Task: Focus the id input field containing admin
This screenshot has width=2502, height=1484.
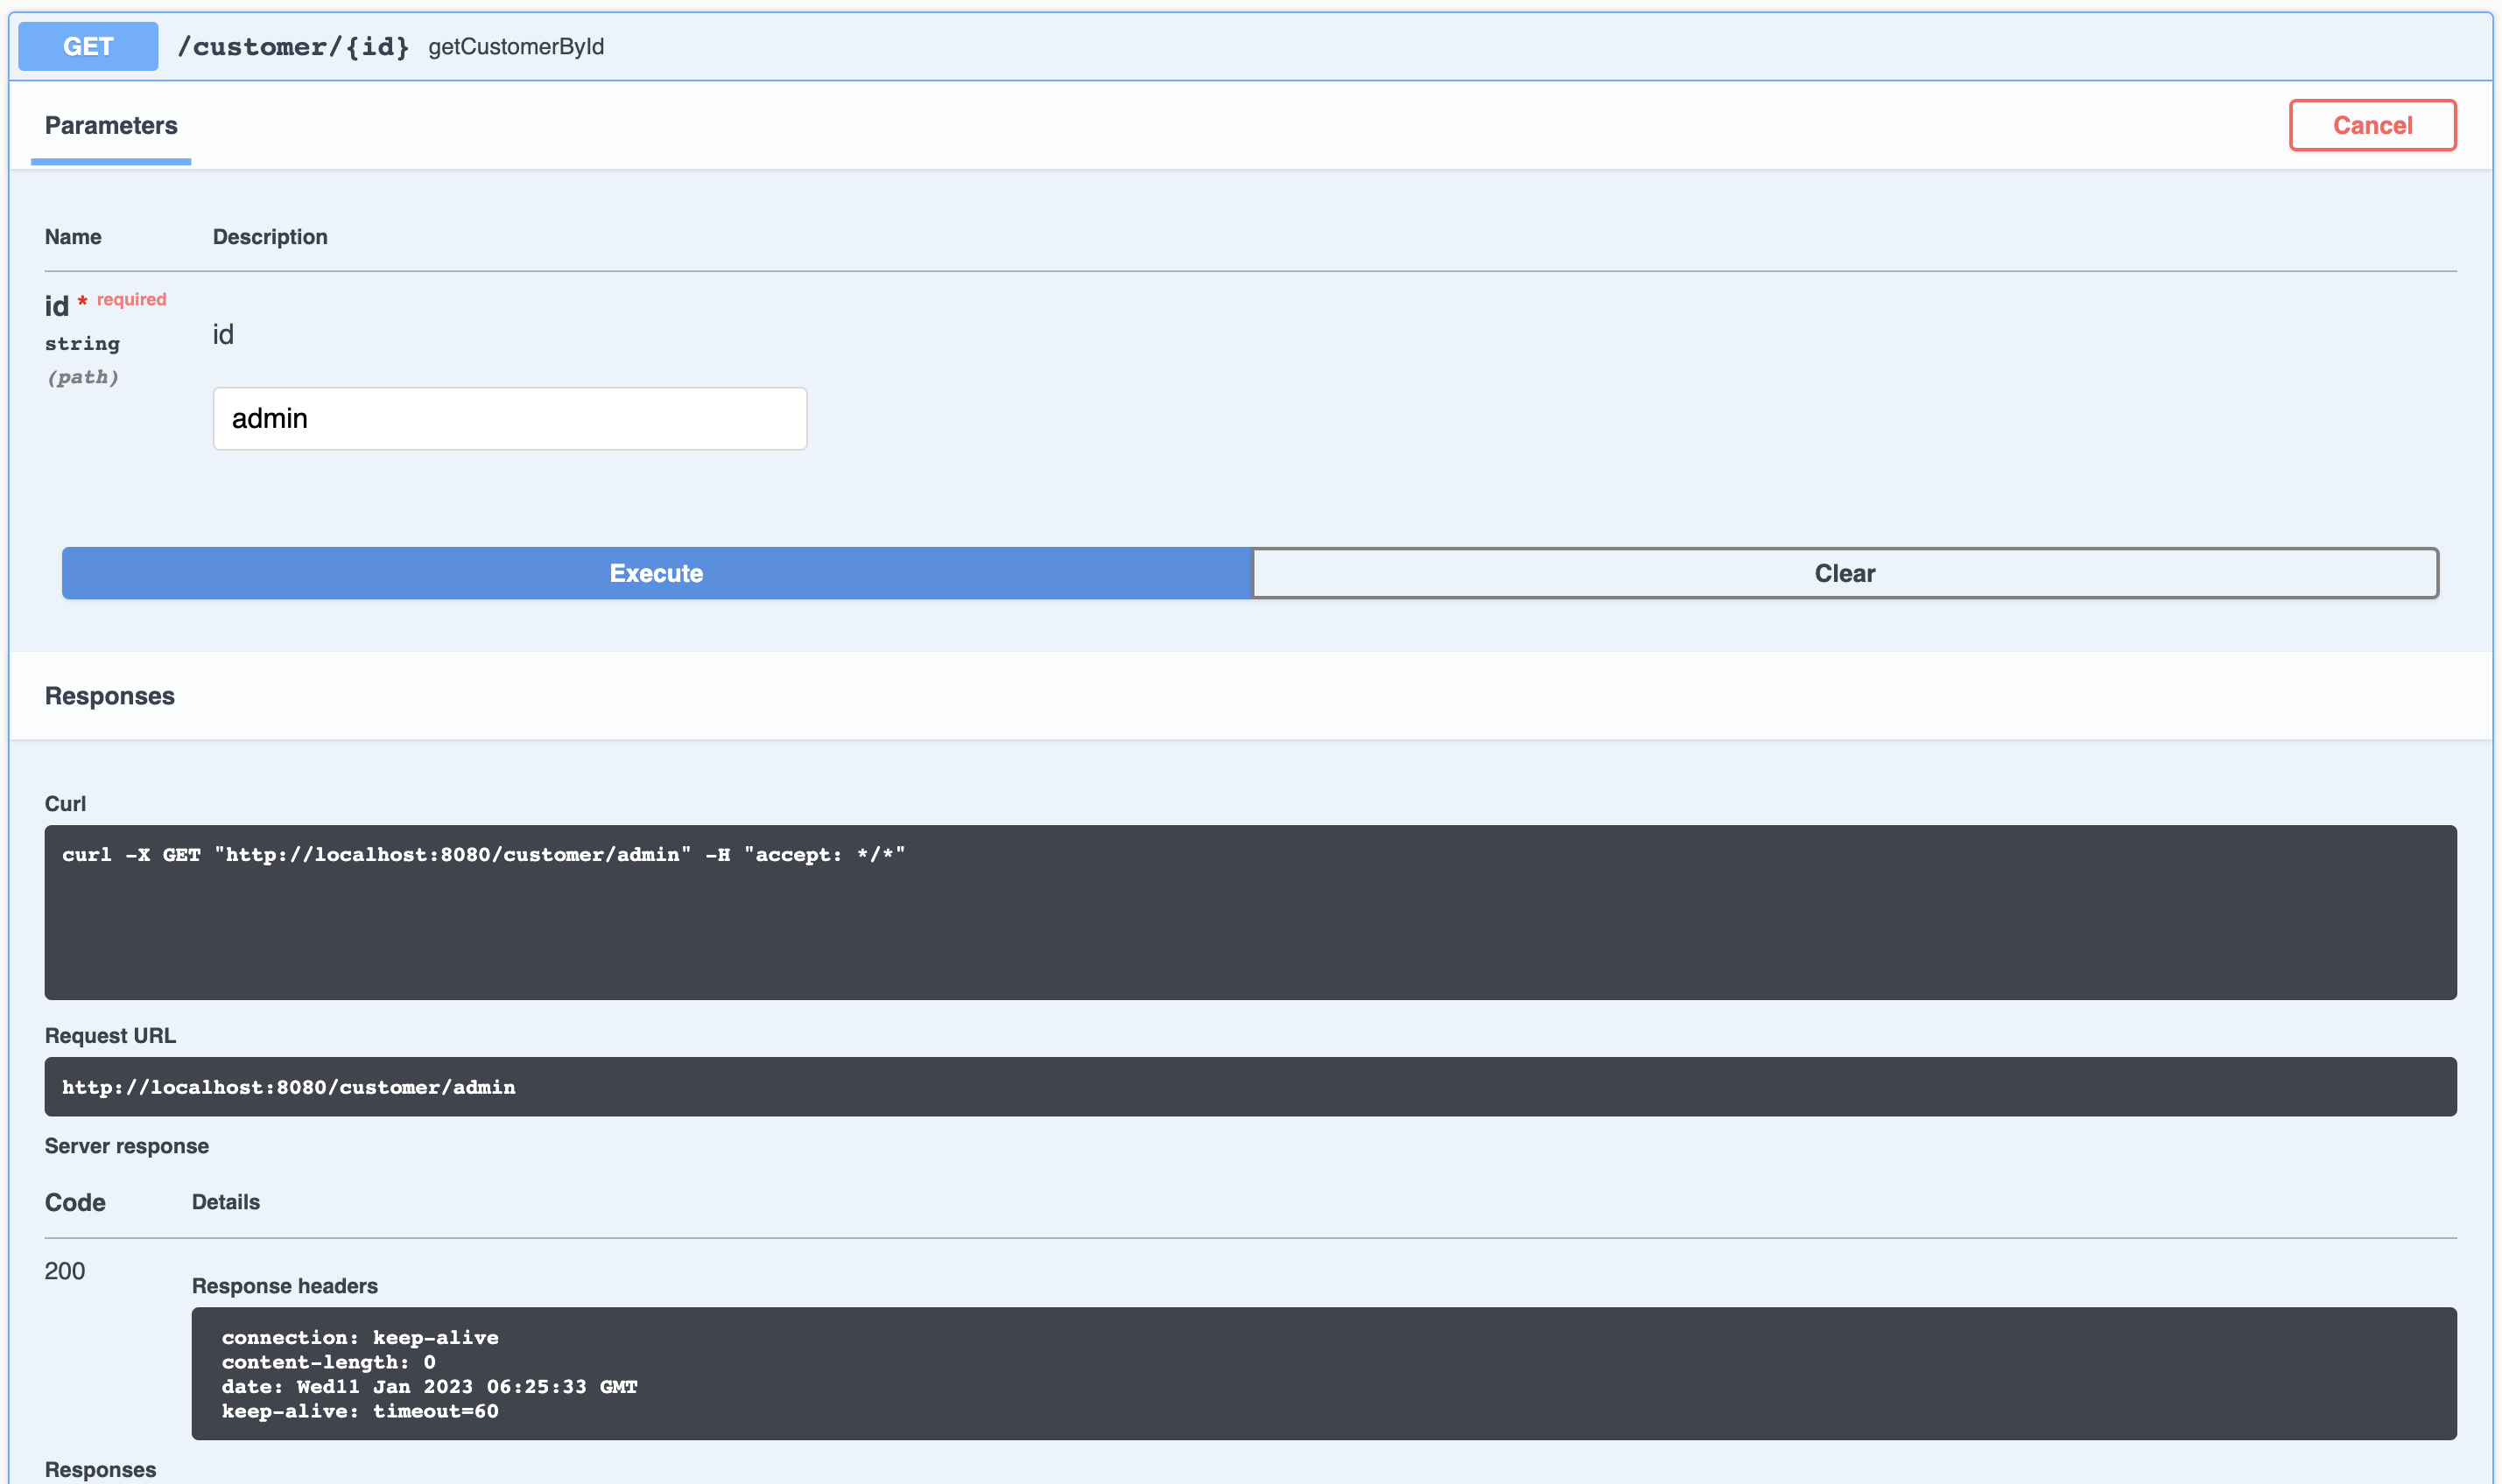Action: point(510,418)
